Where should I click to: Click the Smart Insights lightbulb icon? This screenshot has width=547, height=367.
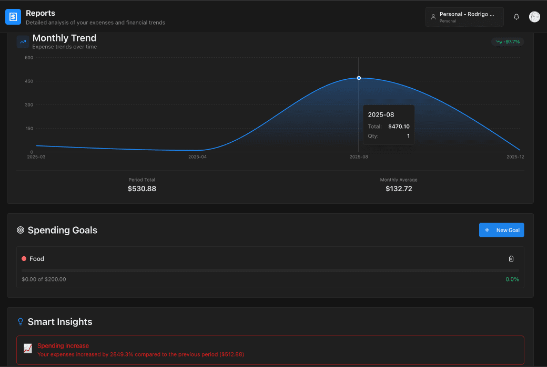(21, 321)
